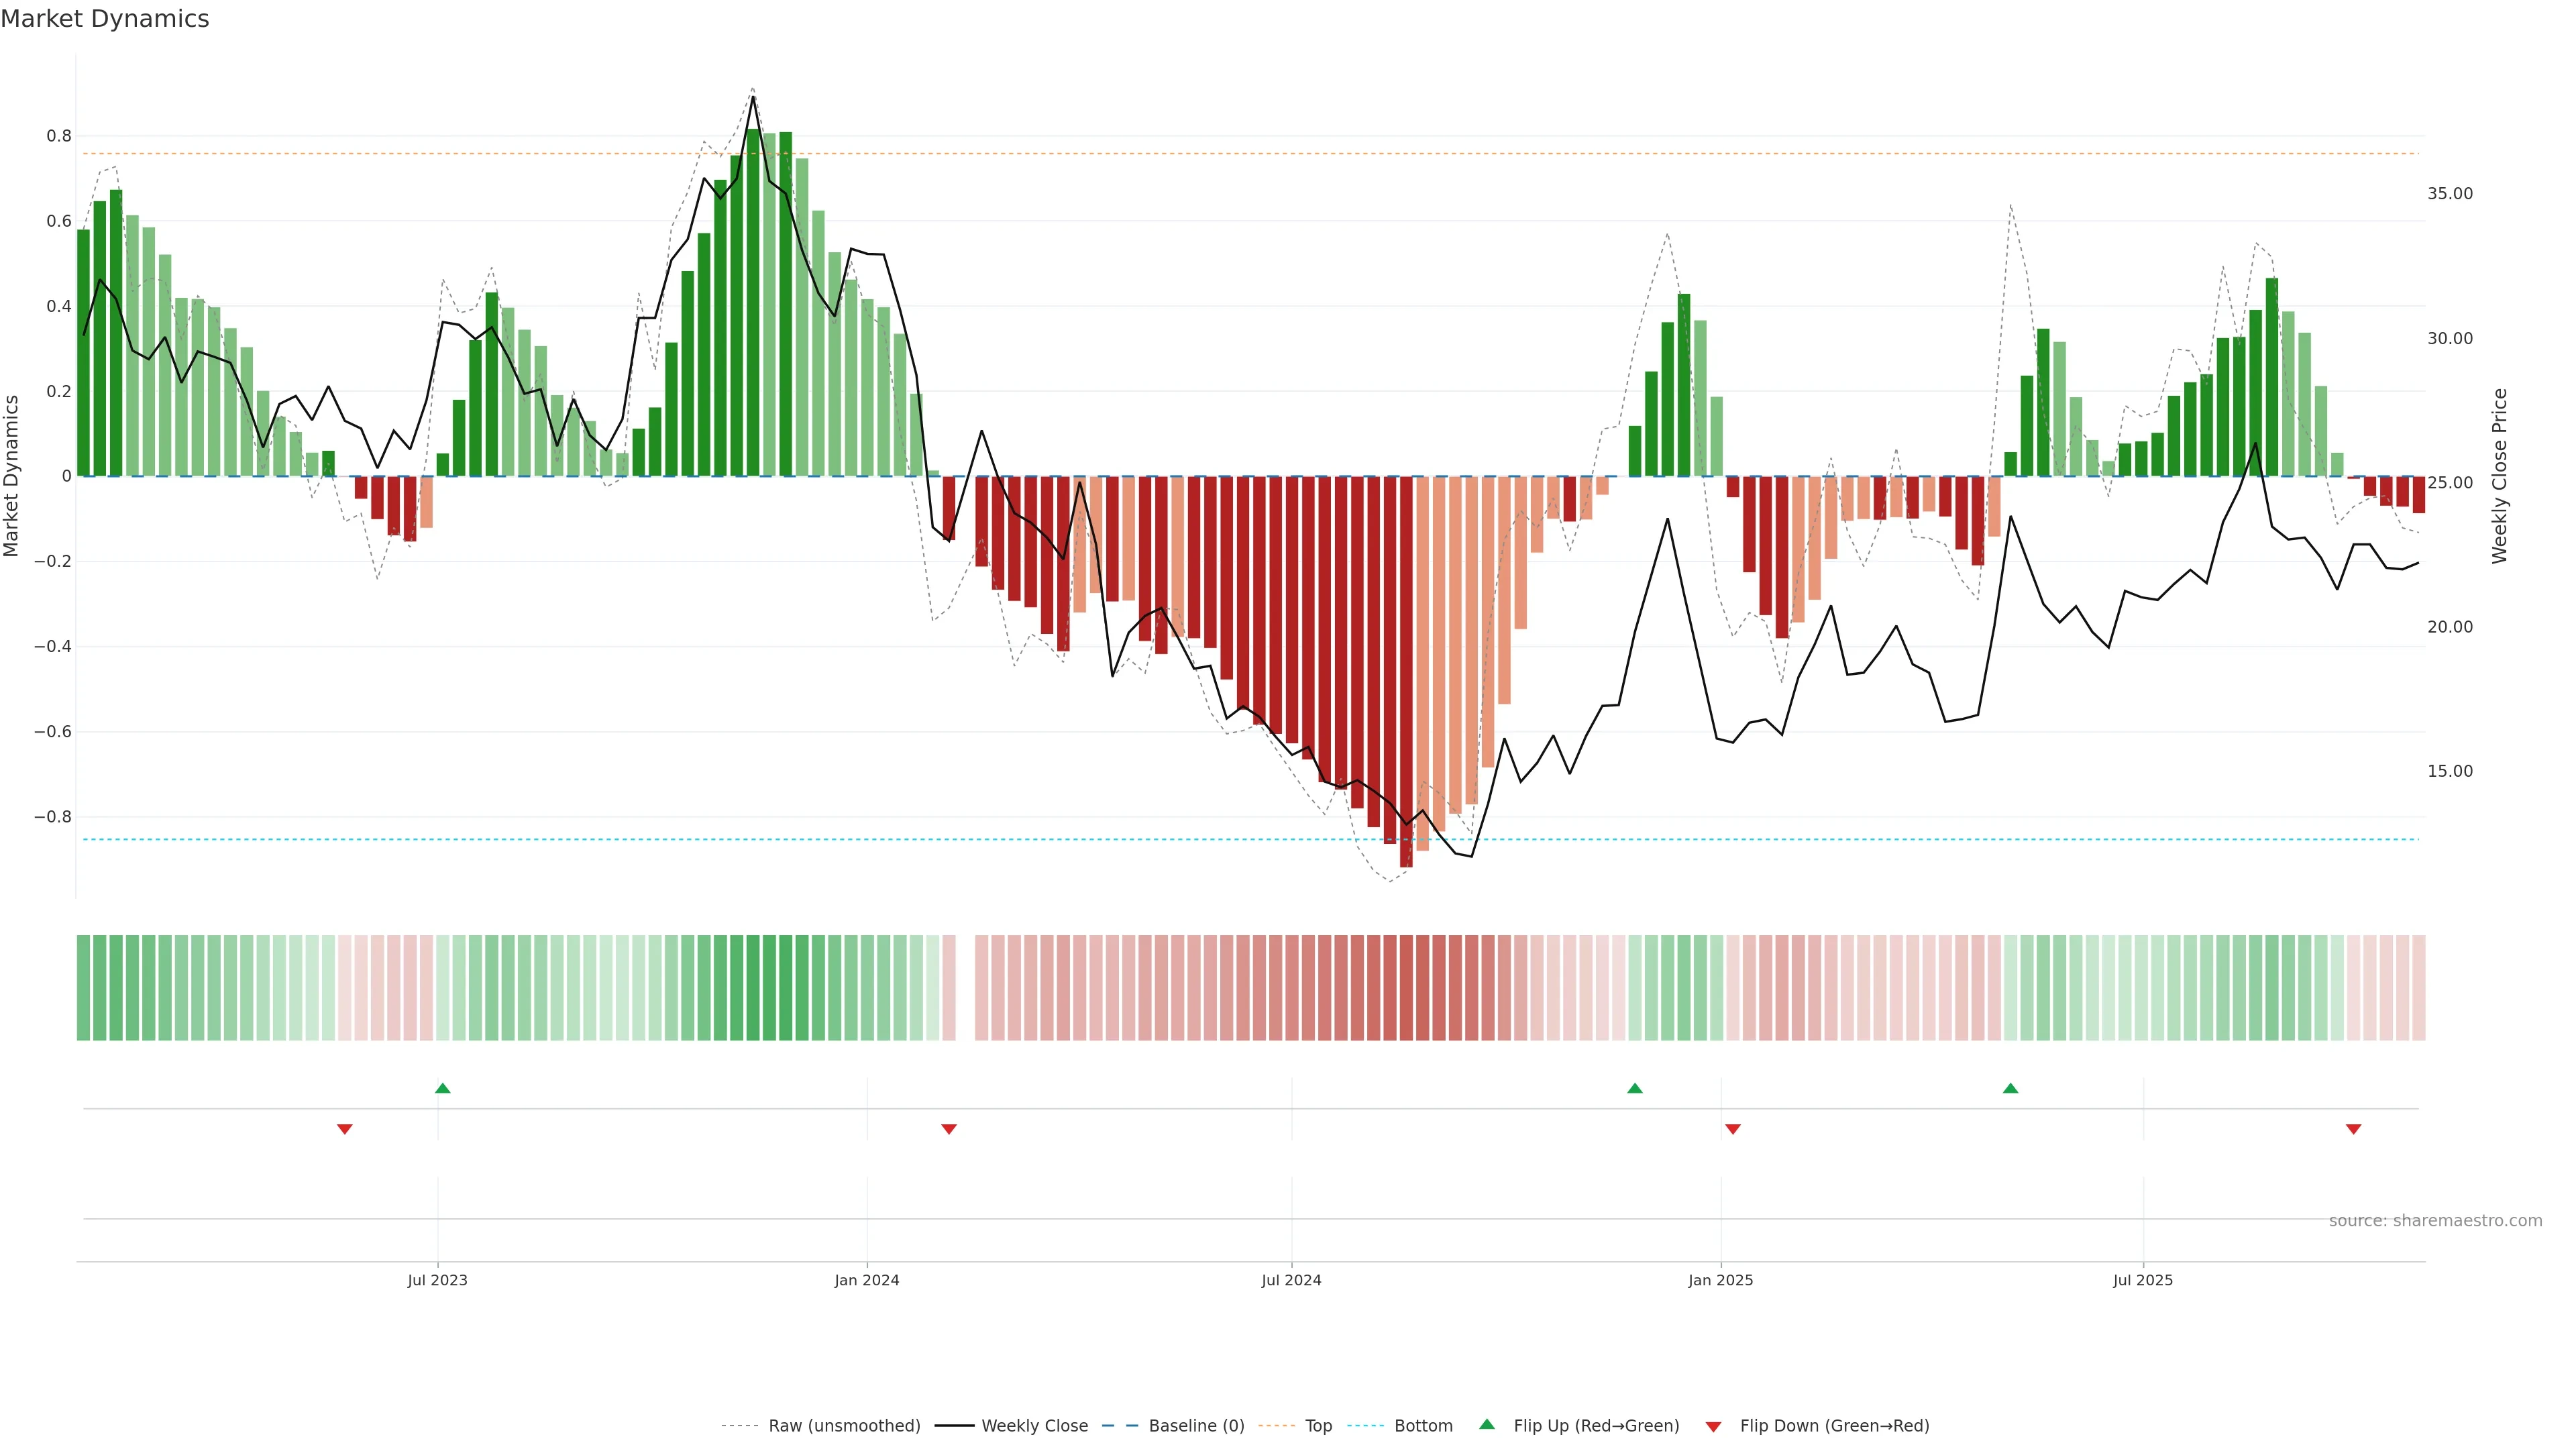Click the flip-up marker before Jan 2025

(x=1634, y=1088)
